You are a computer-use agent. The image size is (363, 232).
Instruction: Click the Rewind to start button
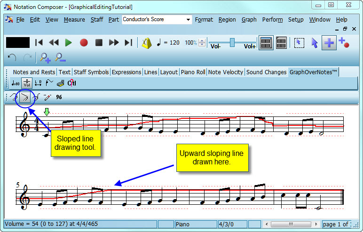tap(39, 43)
